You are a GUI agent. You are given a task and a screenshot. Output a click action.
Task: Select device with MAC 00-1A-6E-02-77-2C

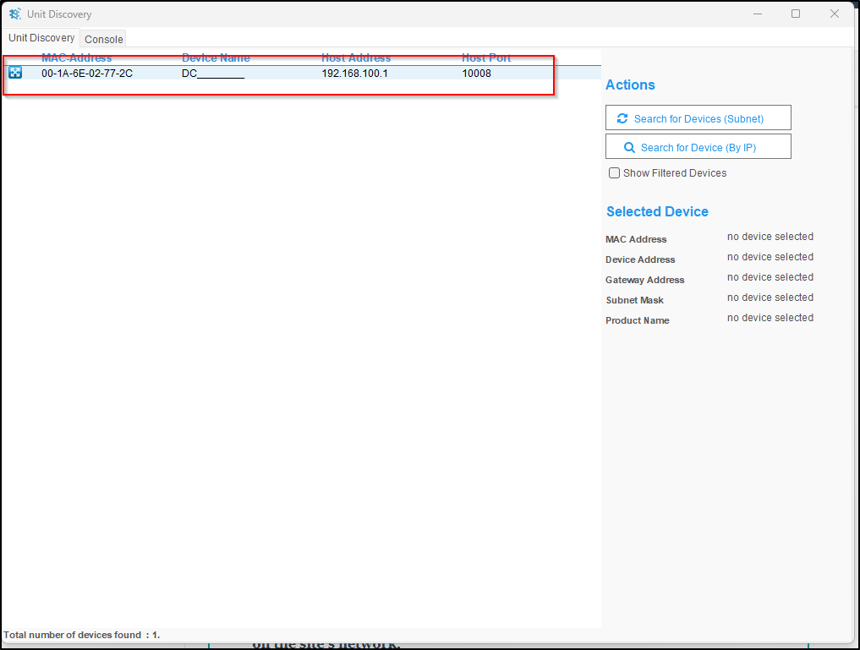pos(87,74)
